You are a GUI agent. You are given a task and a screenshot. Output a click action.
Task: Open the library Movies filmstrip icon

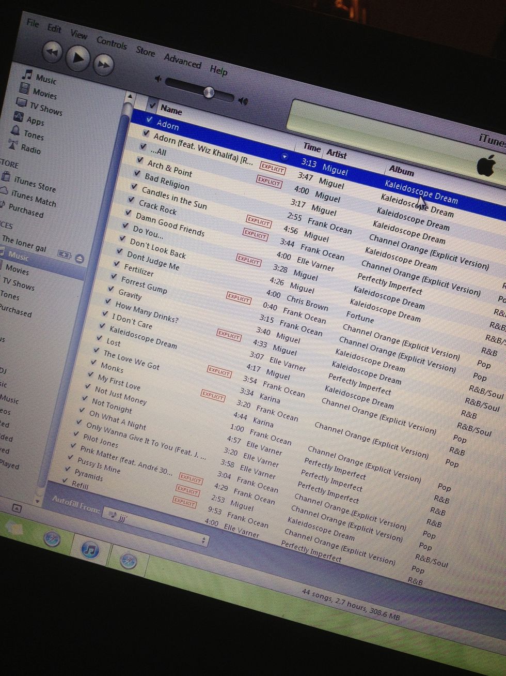click(x=24, y=89)
